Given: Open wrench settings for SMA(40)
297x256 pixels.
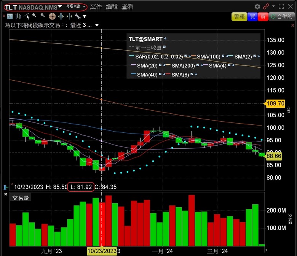Looking at the screenshot, I should [164, 74].
